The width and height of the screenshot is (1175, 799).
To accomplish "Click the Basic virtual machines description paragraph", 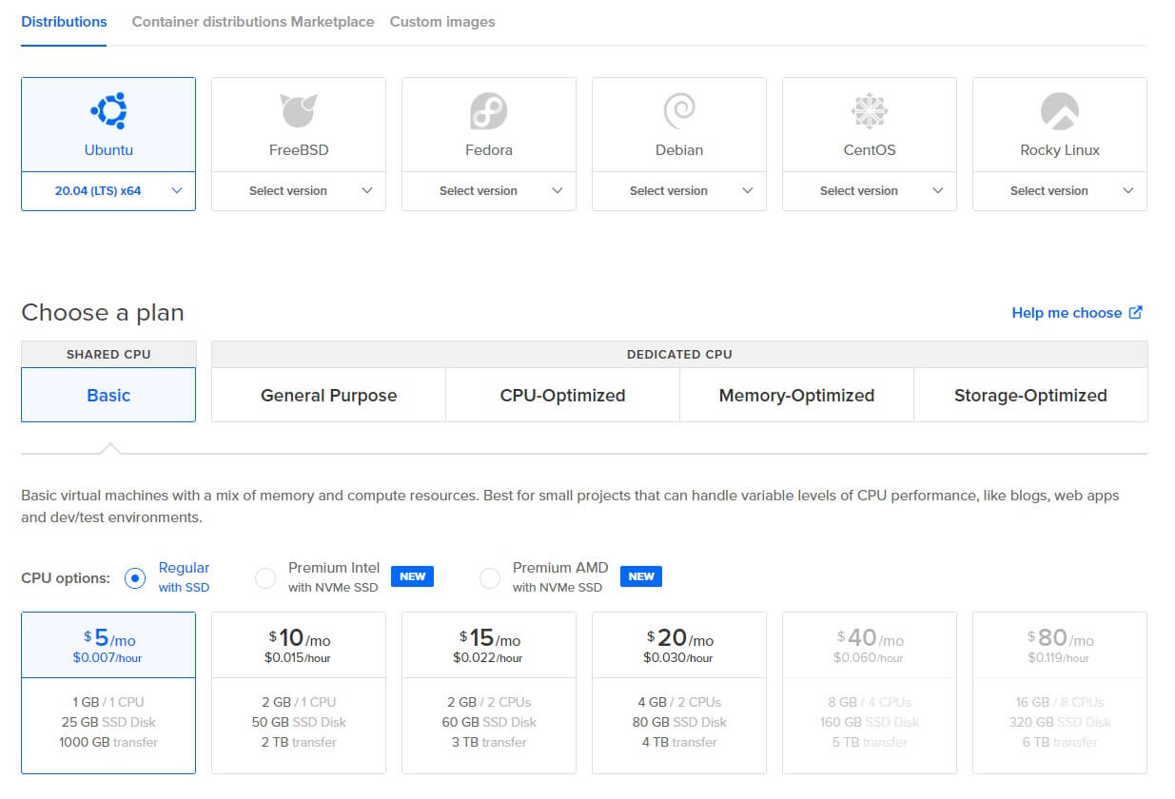I will 570,507.
